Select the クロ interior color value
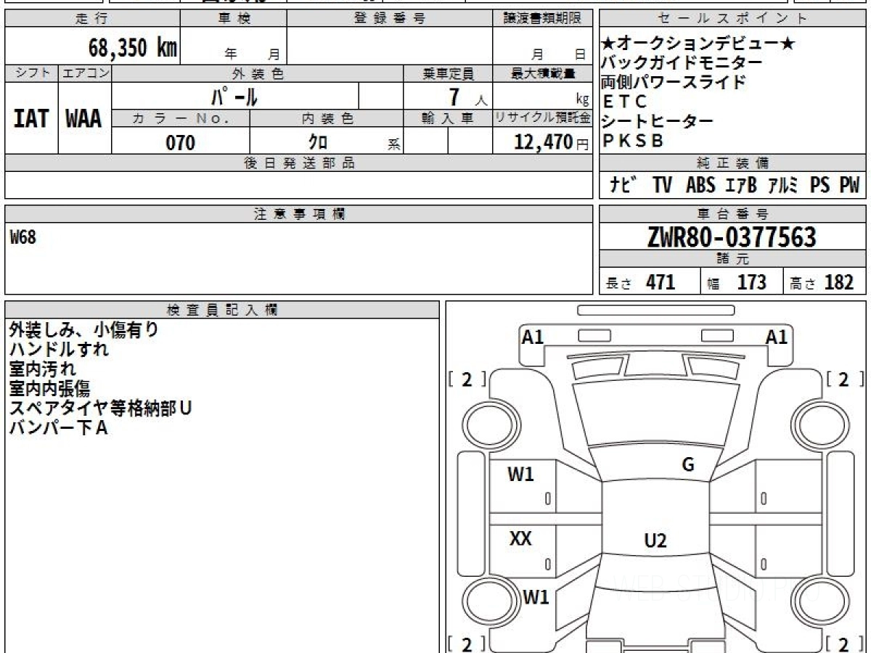Screen dimensions: 871x653 (x=317, y=142)
